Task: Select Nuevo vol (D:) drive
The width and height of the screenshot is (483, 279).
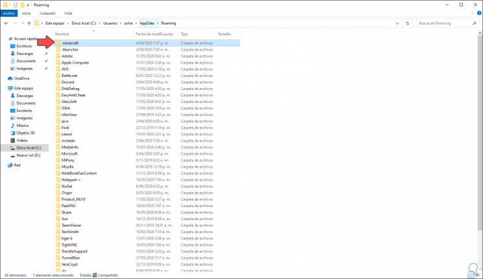Action: pyautogui.click(x=29, y=155)
